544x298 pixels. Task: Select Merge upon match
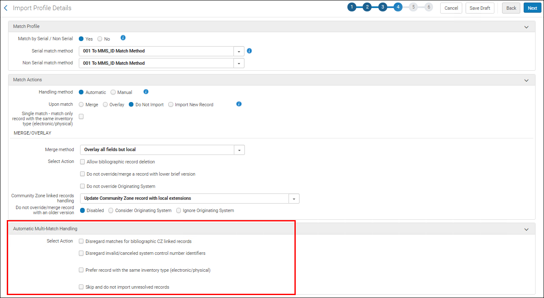point(81,105)
